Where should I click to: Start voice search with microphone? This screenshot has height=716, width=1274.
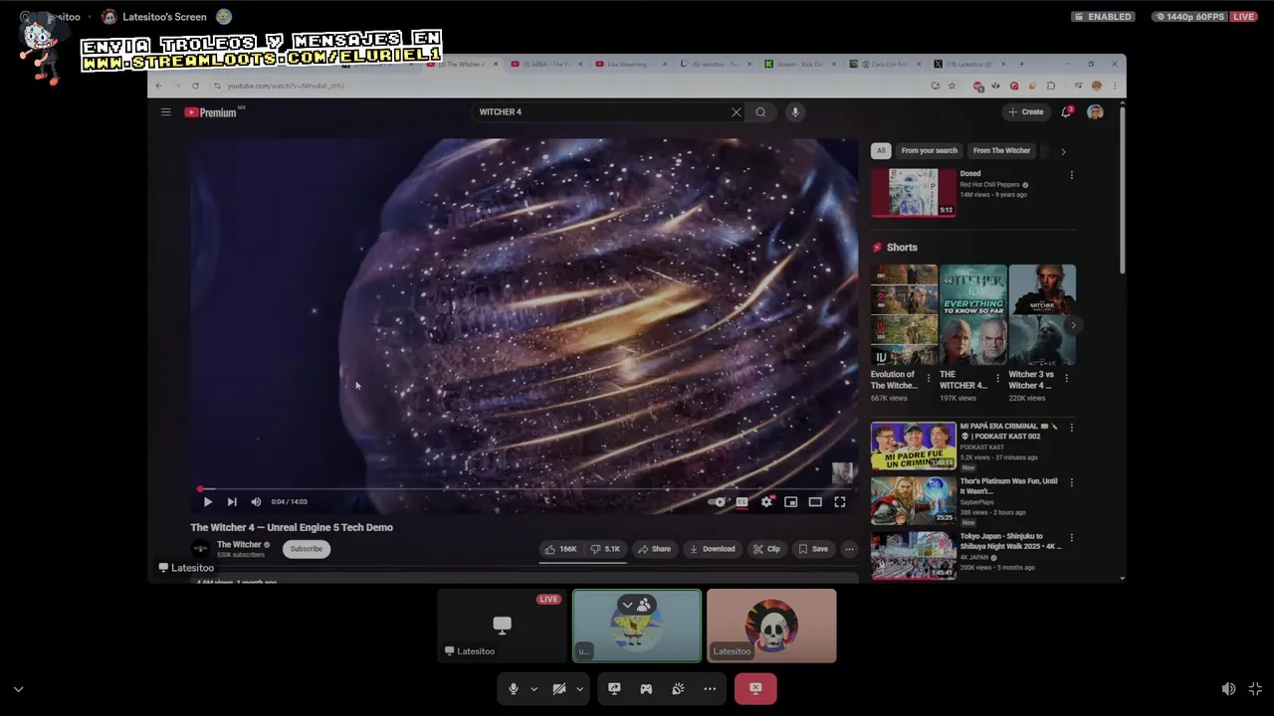(795, 112)
